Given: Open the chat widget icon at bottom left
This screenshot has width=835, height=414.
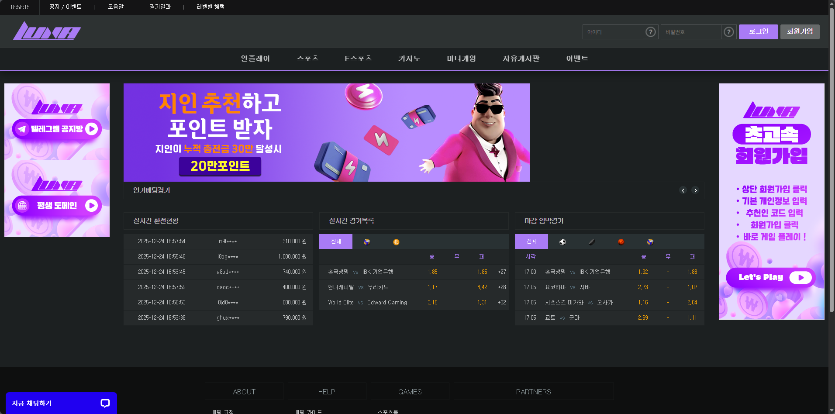Looking at the screenshot, I should [x=105, y=403].
